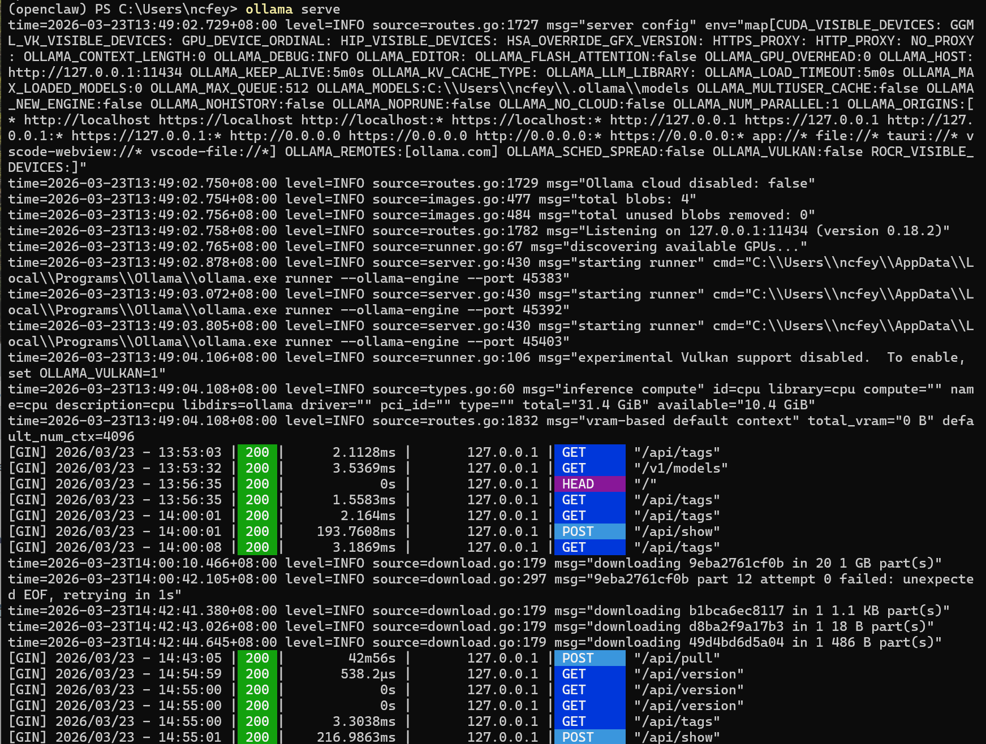
Task: Click the OLLAMA_REMOTES:[ollama.com] entry
Action: [392, 152]
